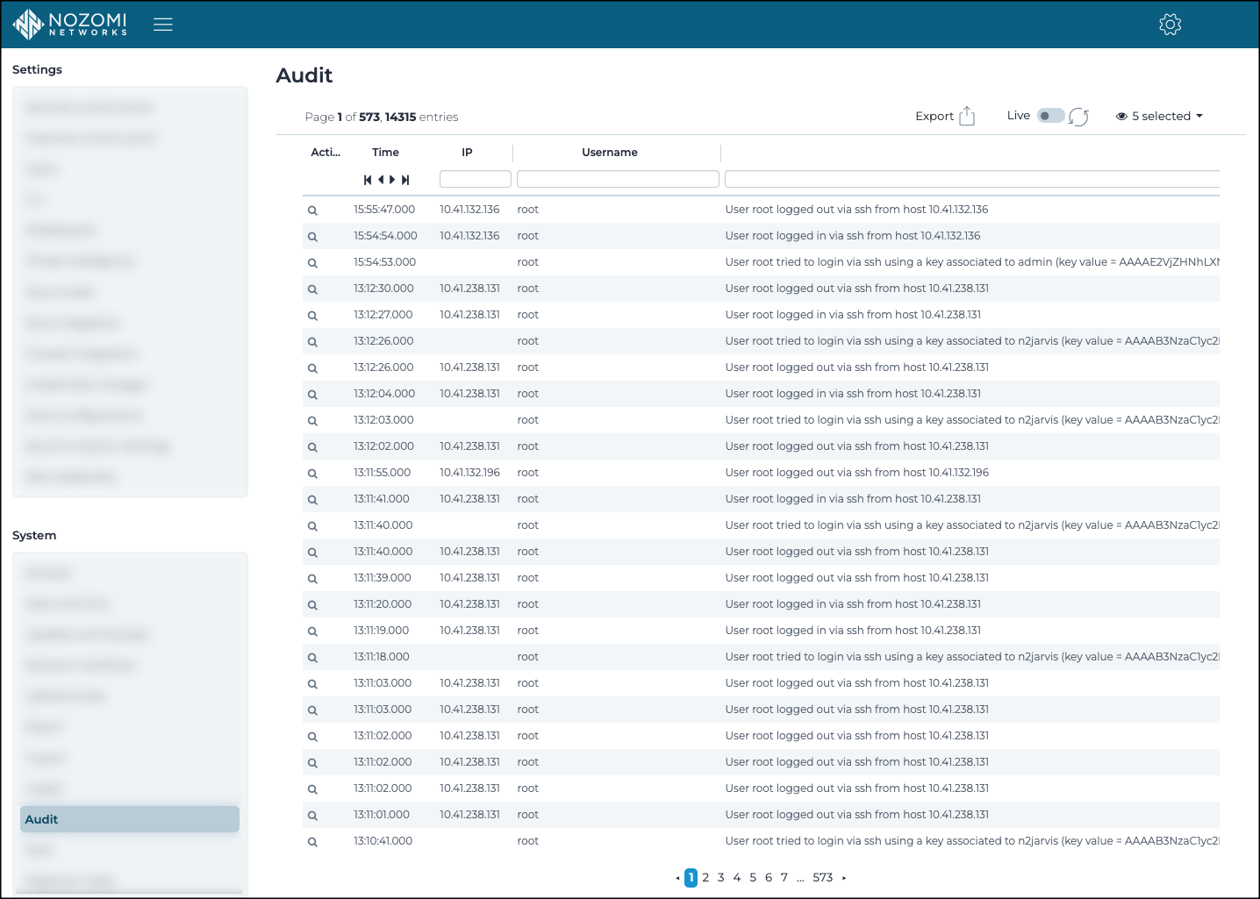The image size is (1260, 899).
Task: Click the Export share icon
Action: click(967, 116)
